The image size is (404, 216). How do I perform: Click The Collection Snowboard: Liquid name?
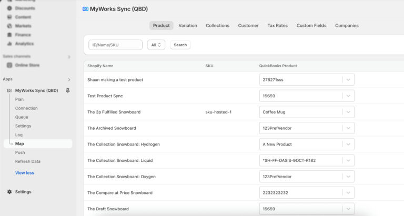[x=120, y=160]
